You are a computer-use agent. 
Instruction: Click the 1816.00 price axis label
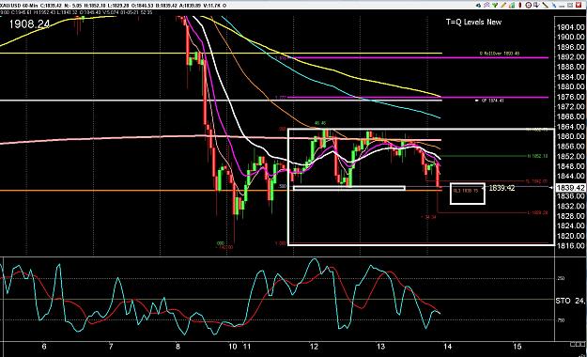571,246
